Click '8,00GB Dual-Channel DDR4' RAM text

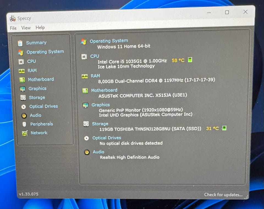pyautogui.click(x=128, y=81)
